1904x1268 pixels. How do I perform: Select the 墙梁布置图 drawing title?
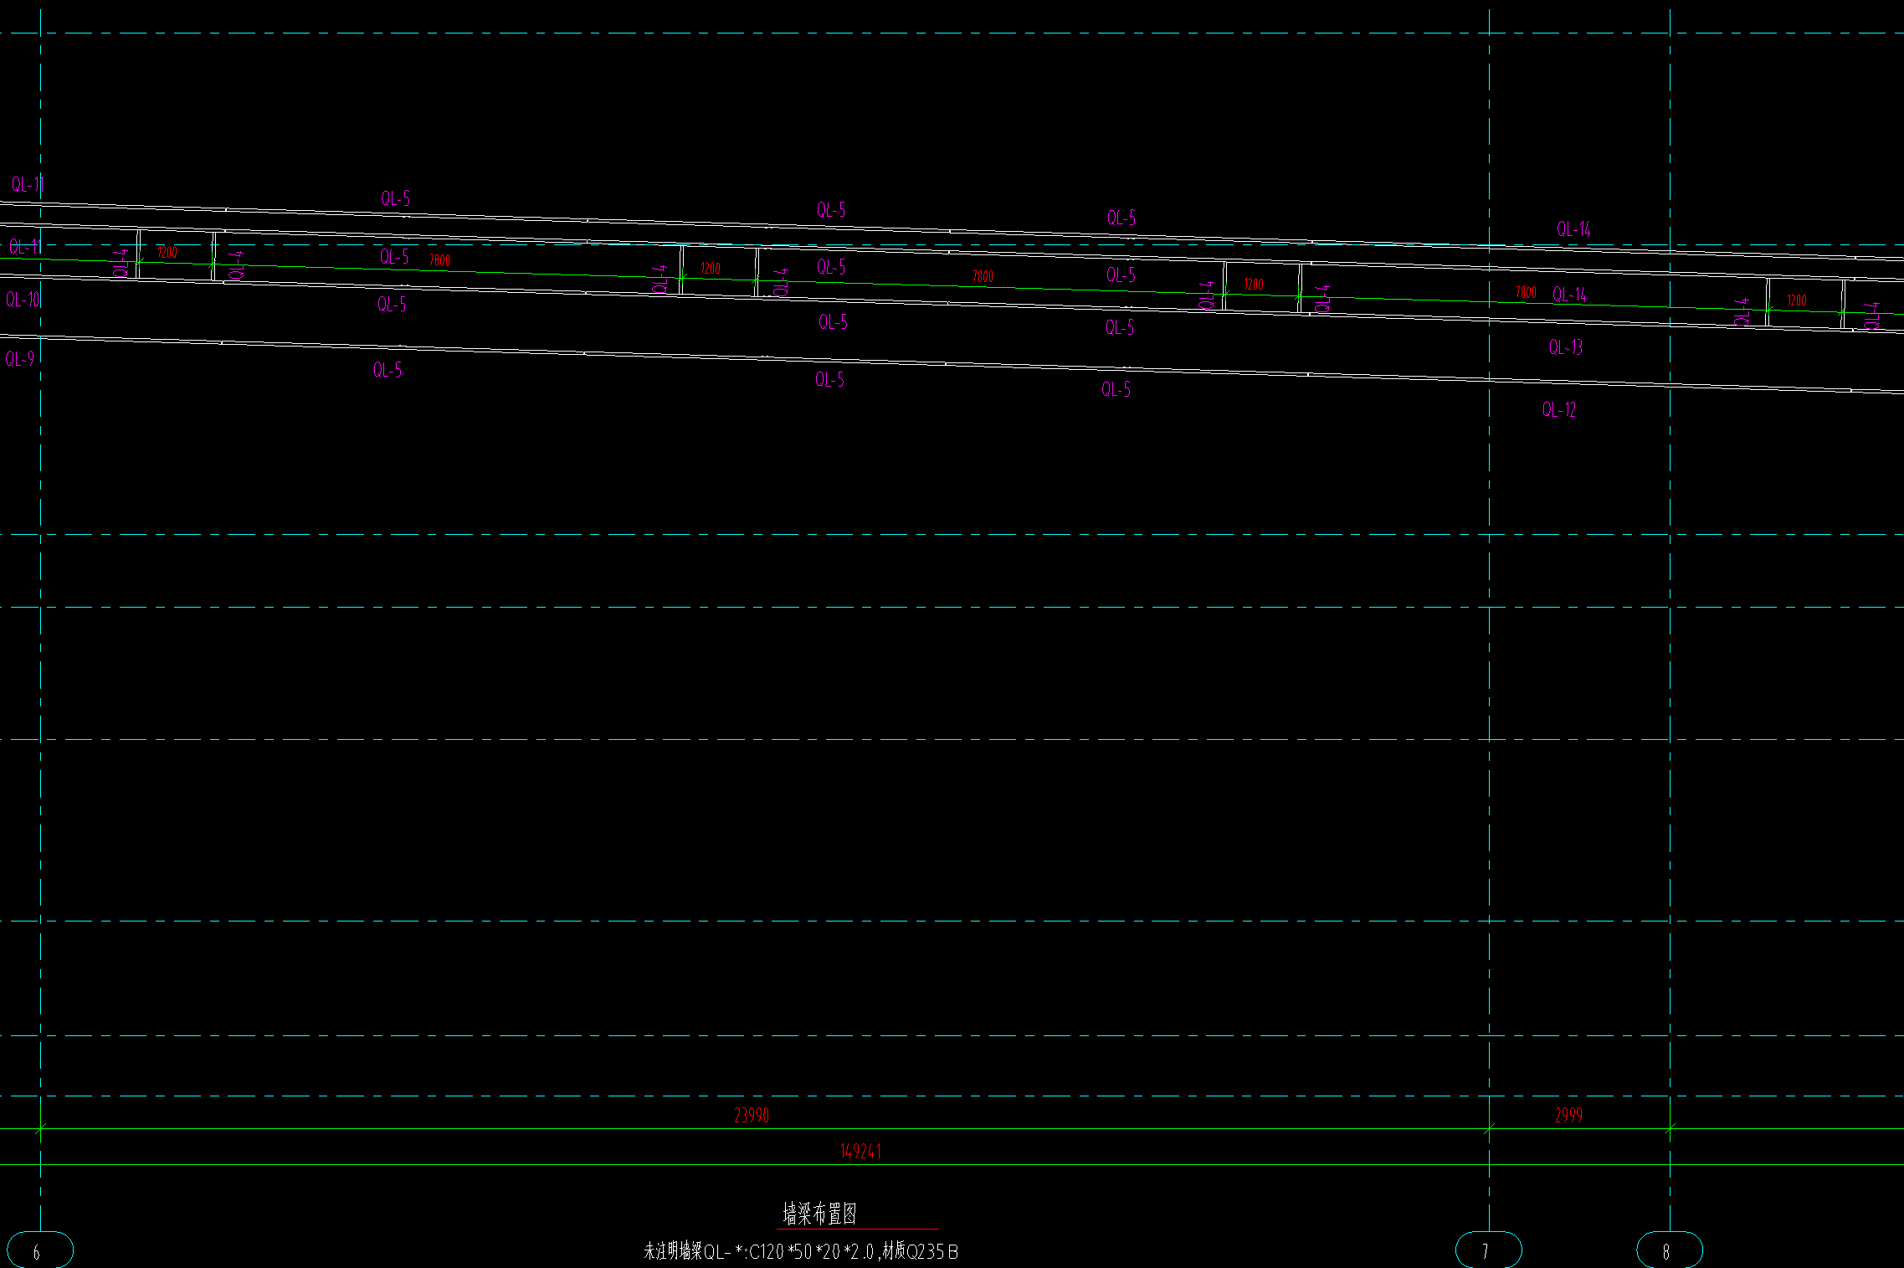[819, 1214]
